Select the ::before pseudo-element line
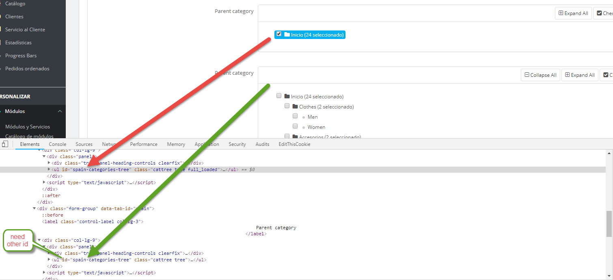 [52, 215]
